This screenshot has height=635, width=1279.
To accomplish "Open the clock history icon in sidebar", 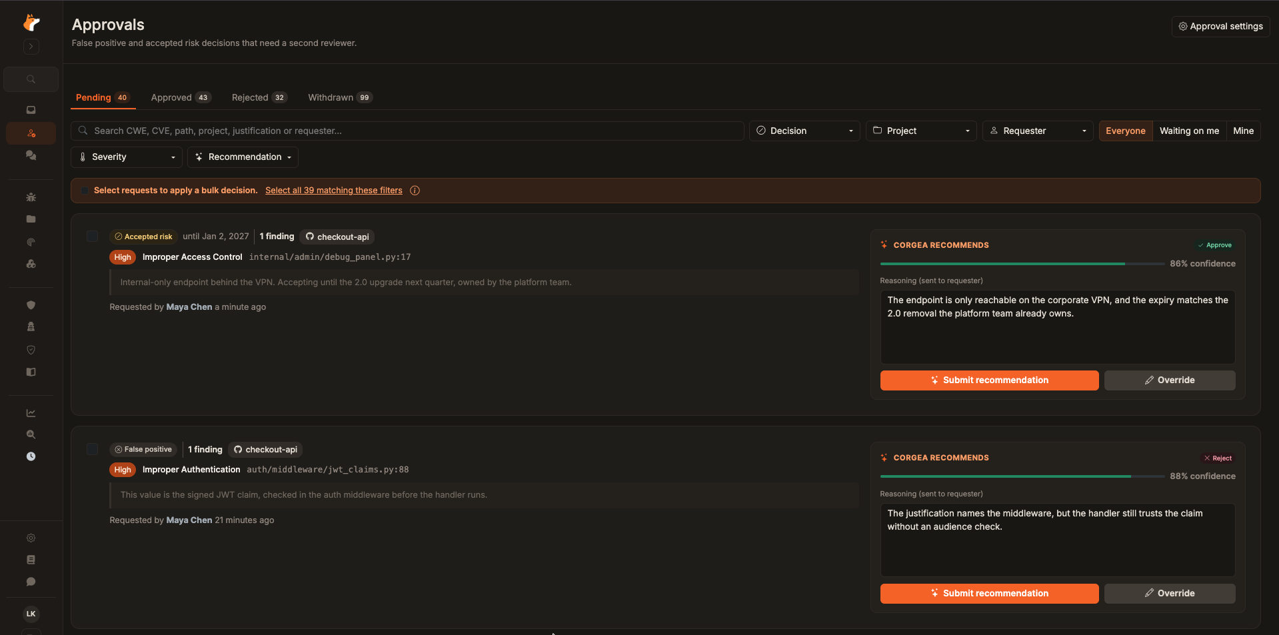I will click(x=31, y=456).
